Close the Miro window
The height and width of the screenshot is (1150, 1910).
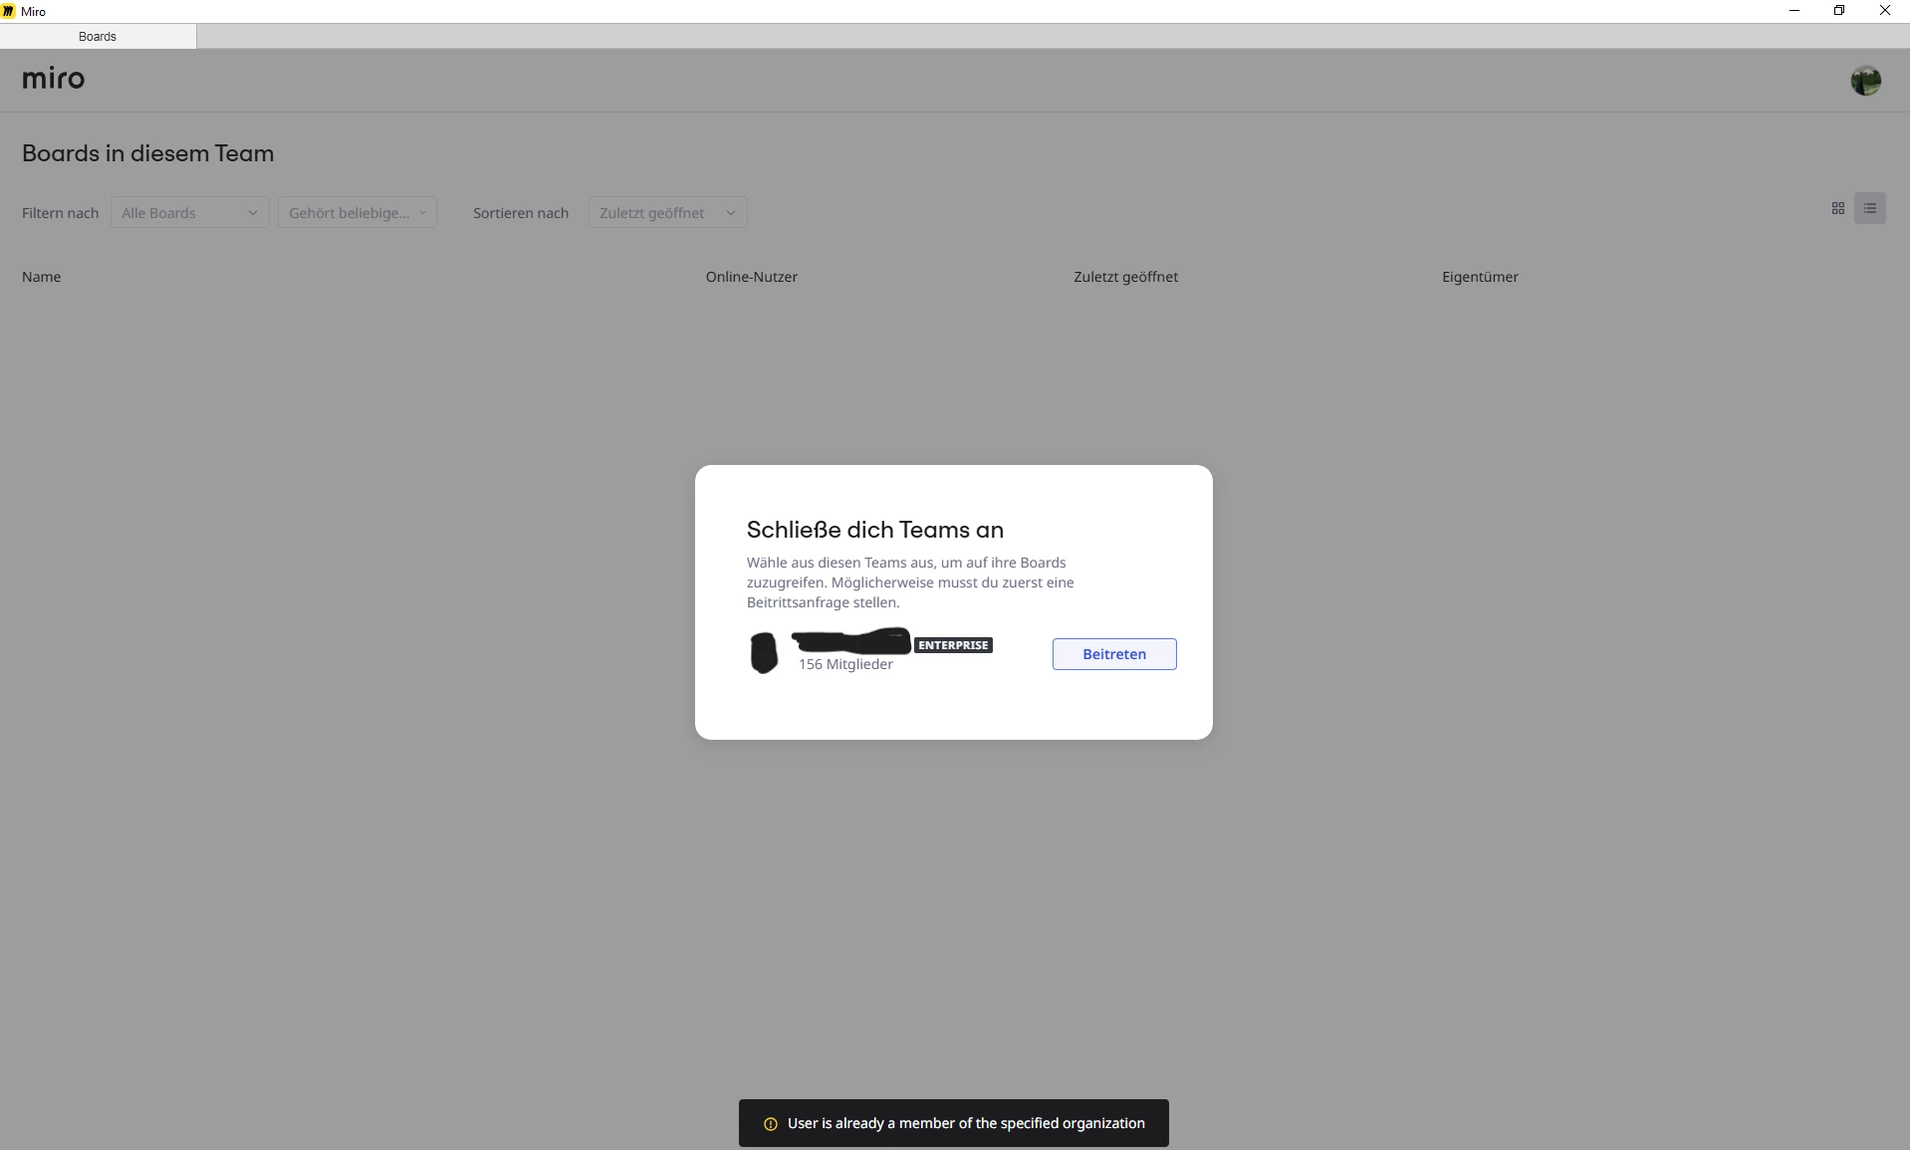[1885, 11]
